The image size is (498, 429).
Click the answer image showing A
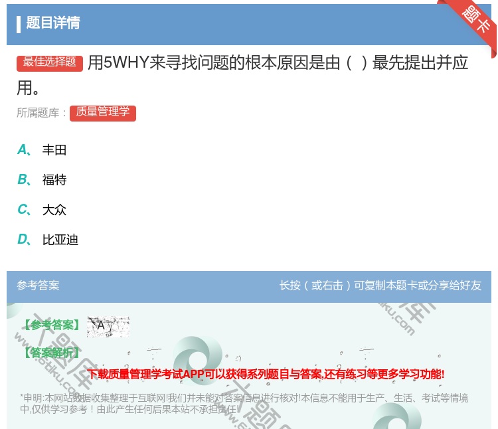pos(108,327)
